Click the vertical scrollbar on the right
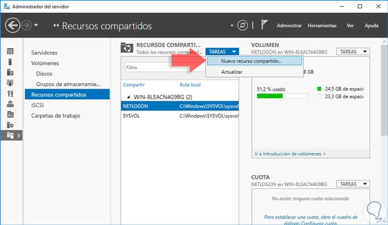Screen dimensions: 388x225 384,90
